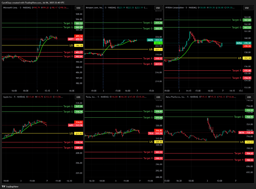Open the USD currency selector on Meta chart
Viewport: 256px width, 189px height.
pyautogui.click(x=249, y=97)
